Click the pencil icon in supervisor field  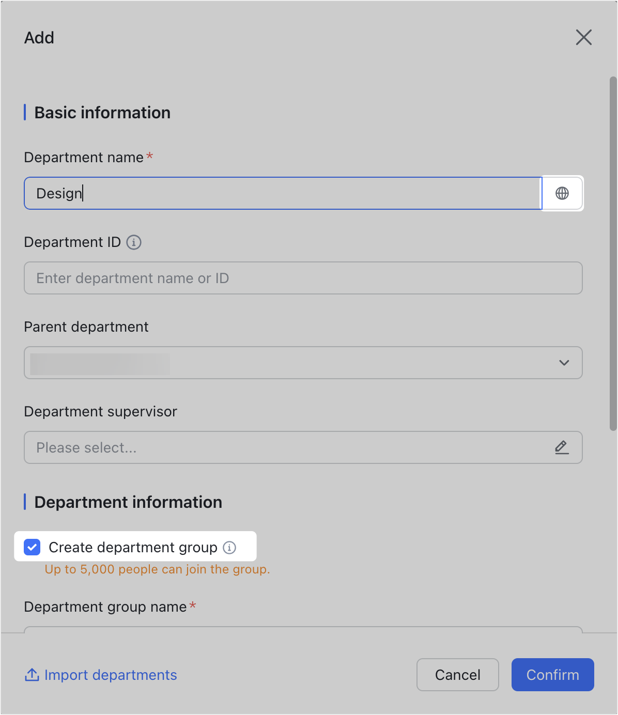point(561,447)
